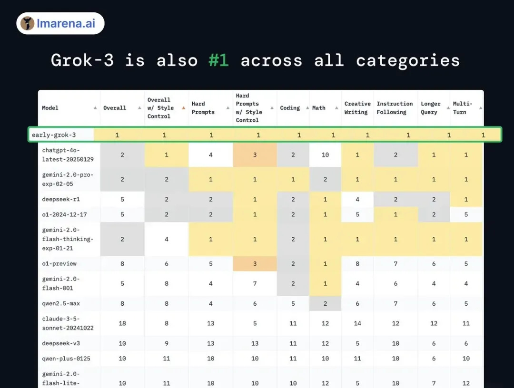Select the deepseek-v3 model name
The width and height of the screenshot is (514, 388).
pos(60,343)
